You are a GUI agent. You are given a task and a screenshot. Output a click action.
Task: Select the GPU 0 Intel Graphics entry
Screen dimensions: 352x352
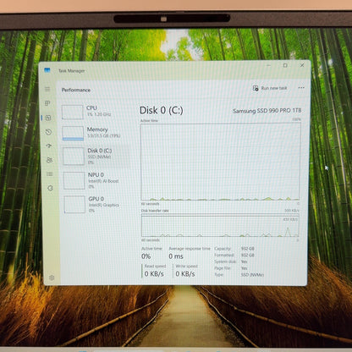97,205
